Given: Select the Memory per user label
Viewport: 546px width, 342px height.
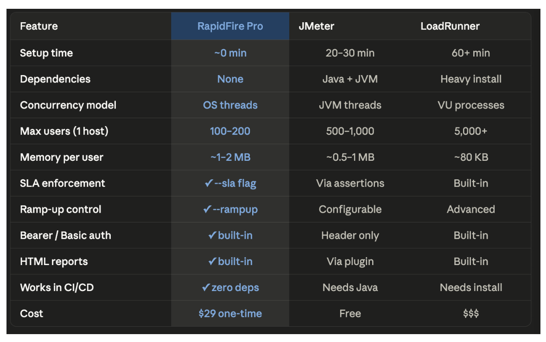Looking at the screenshot, I should pos(62,158).
